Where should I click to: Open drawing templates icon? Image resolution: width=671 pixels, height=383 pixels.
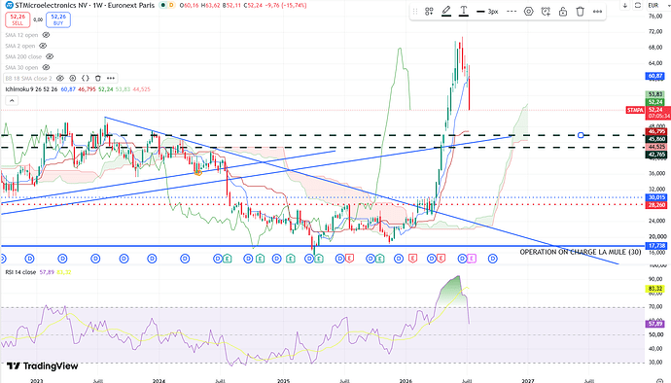429,12
